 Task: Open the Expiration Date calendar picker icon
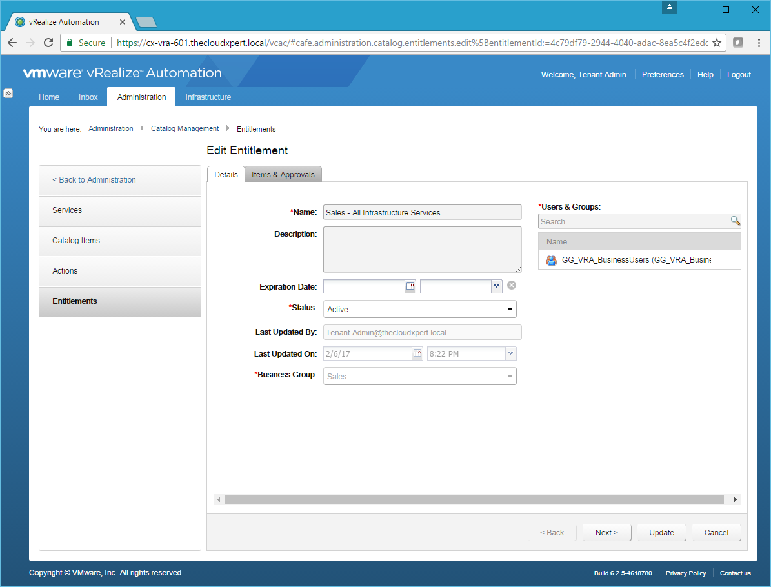[x=410, y=286]
